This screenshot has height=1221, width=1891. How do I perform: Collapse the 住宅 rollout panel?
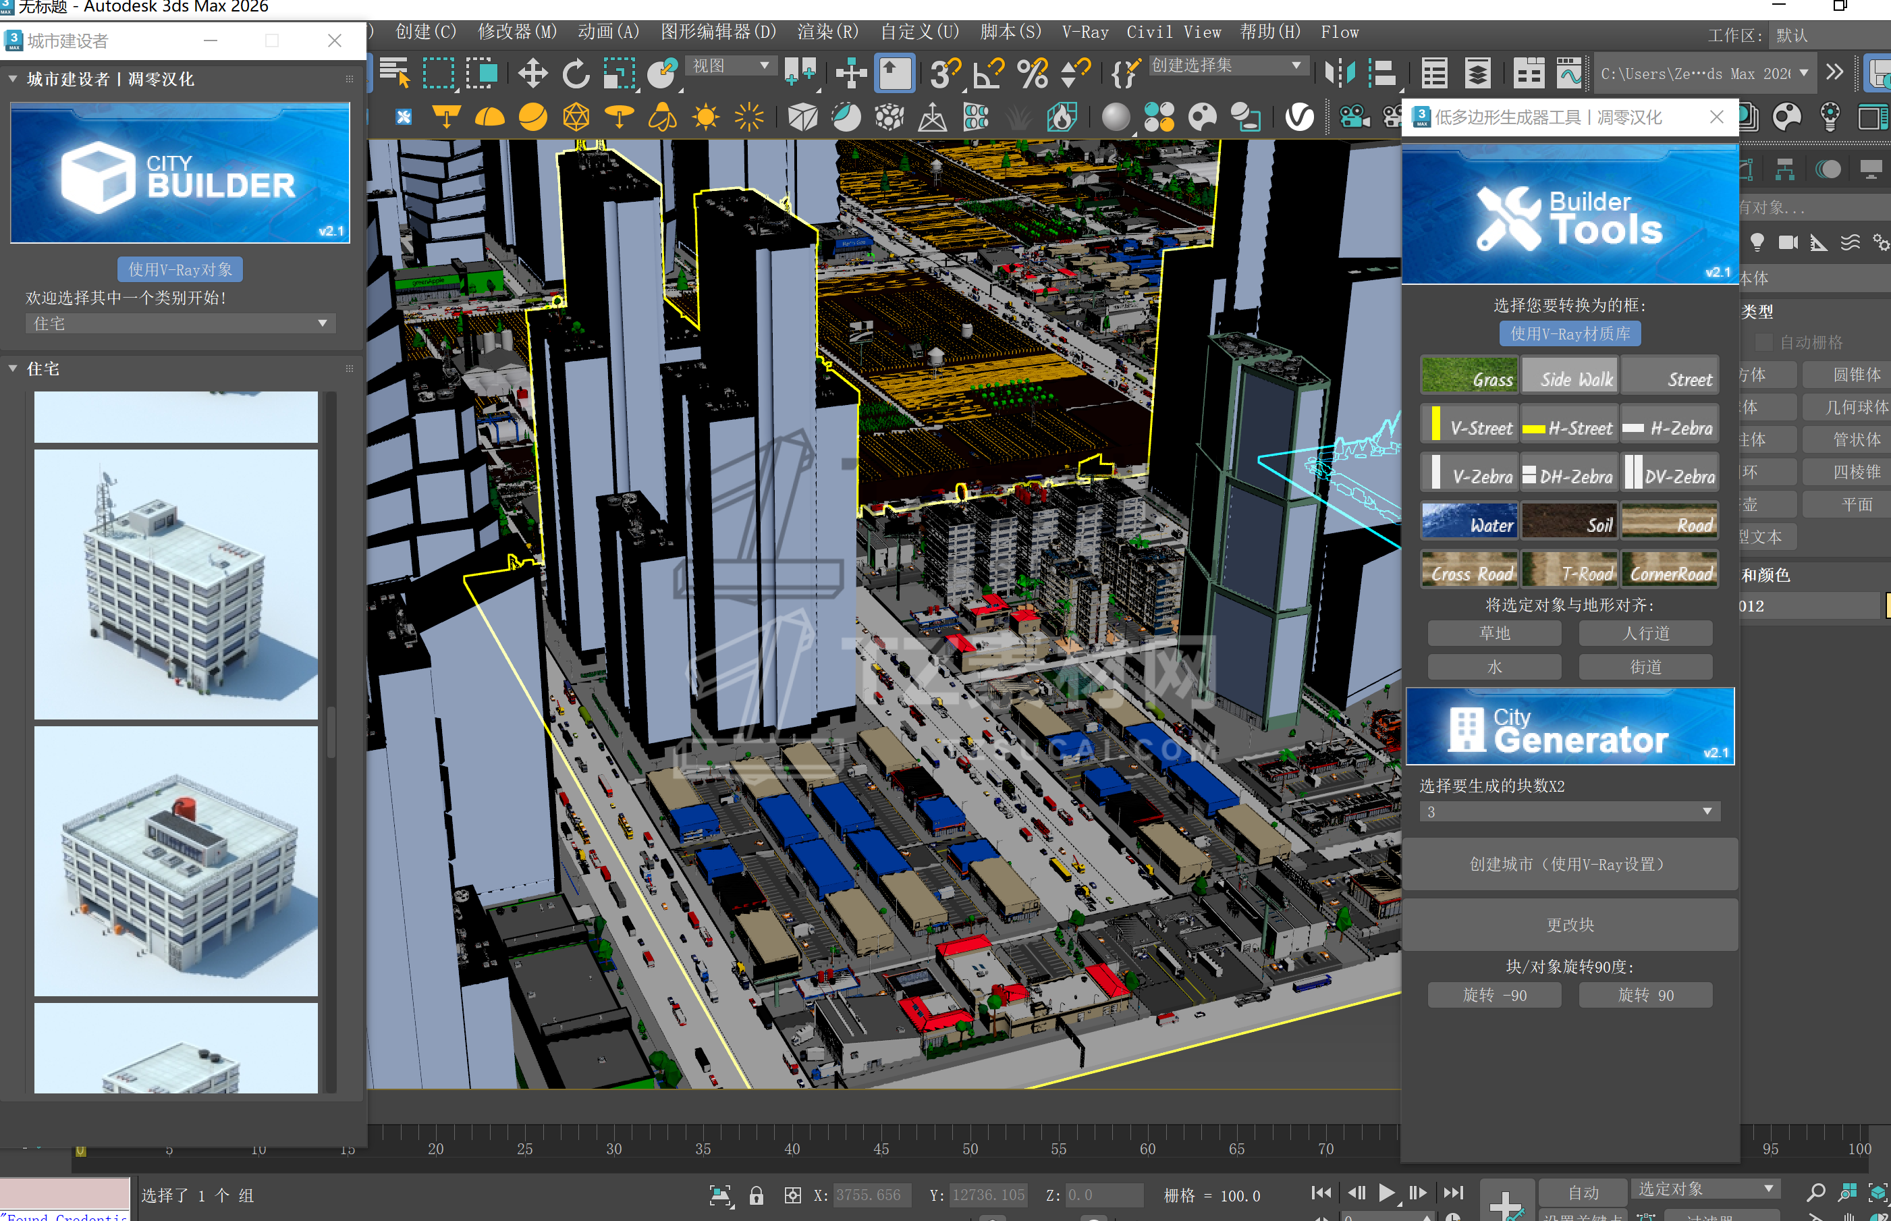coord(13,369)
